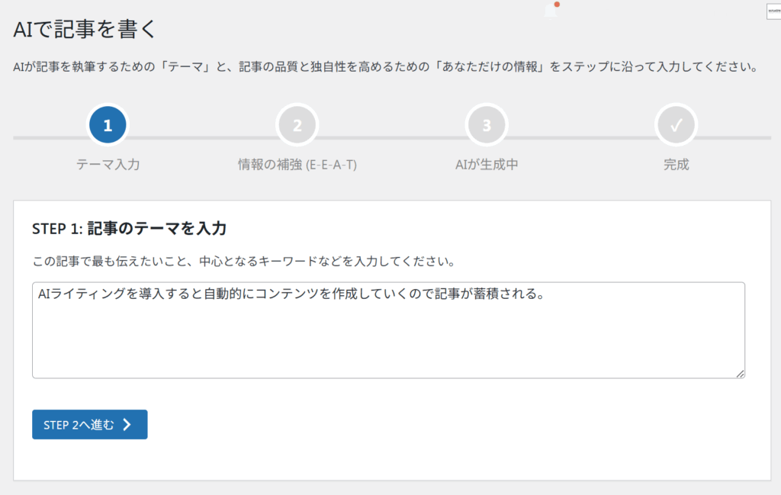Click the chevron arrow in STEP 2 button
The width and height of the screenshot is (781, 495).
click(x=127, y=425)
